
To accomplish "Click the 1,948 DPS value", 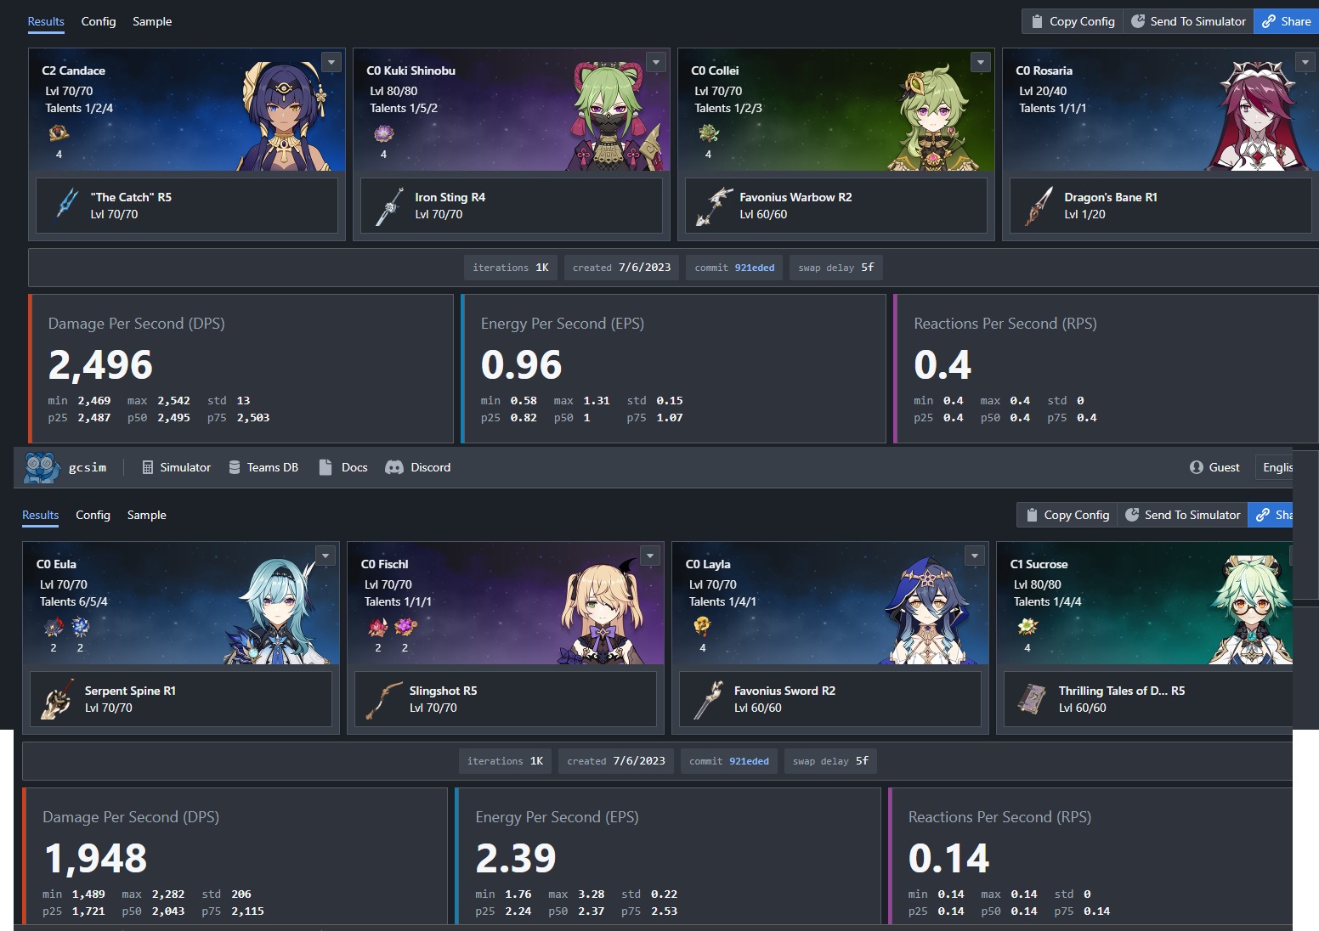I will (x=95, y=858).
